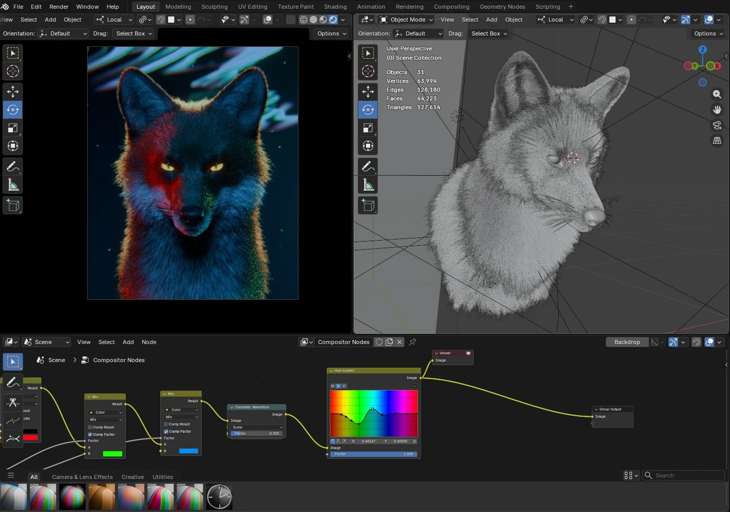The height and width of the screenshot is (512, 730).
Task: Click the zoom magnifier viewport icon
Action: (x=717, y=94)
